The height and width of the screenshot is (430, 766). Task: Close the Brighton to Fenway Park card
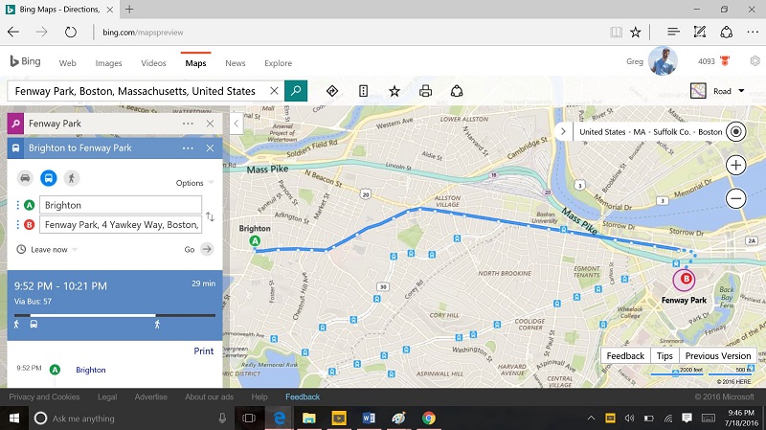(x=210, y=148)
